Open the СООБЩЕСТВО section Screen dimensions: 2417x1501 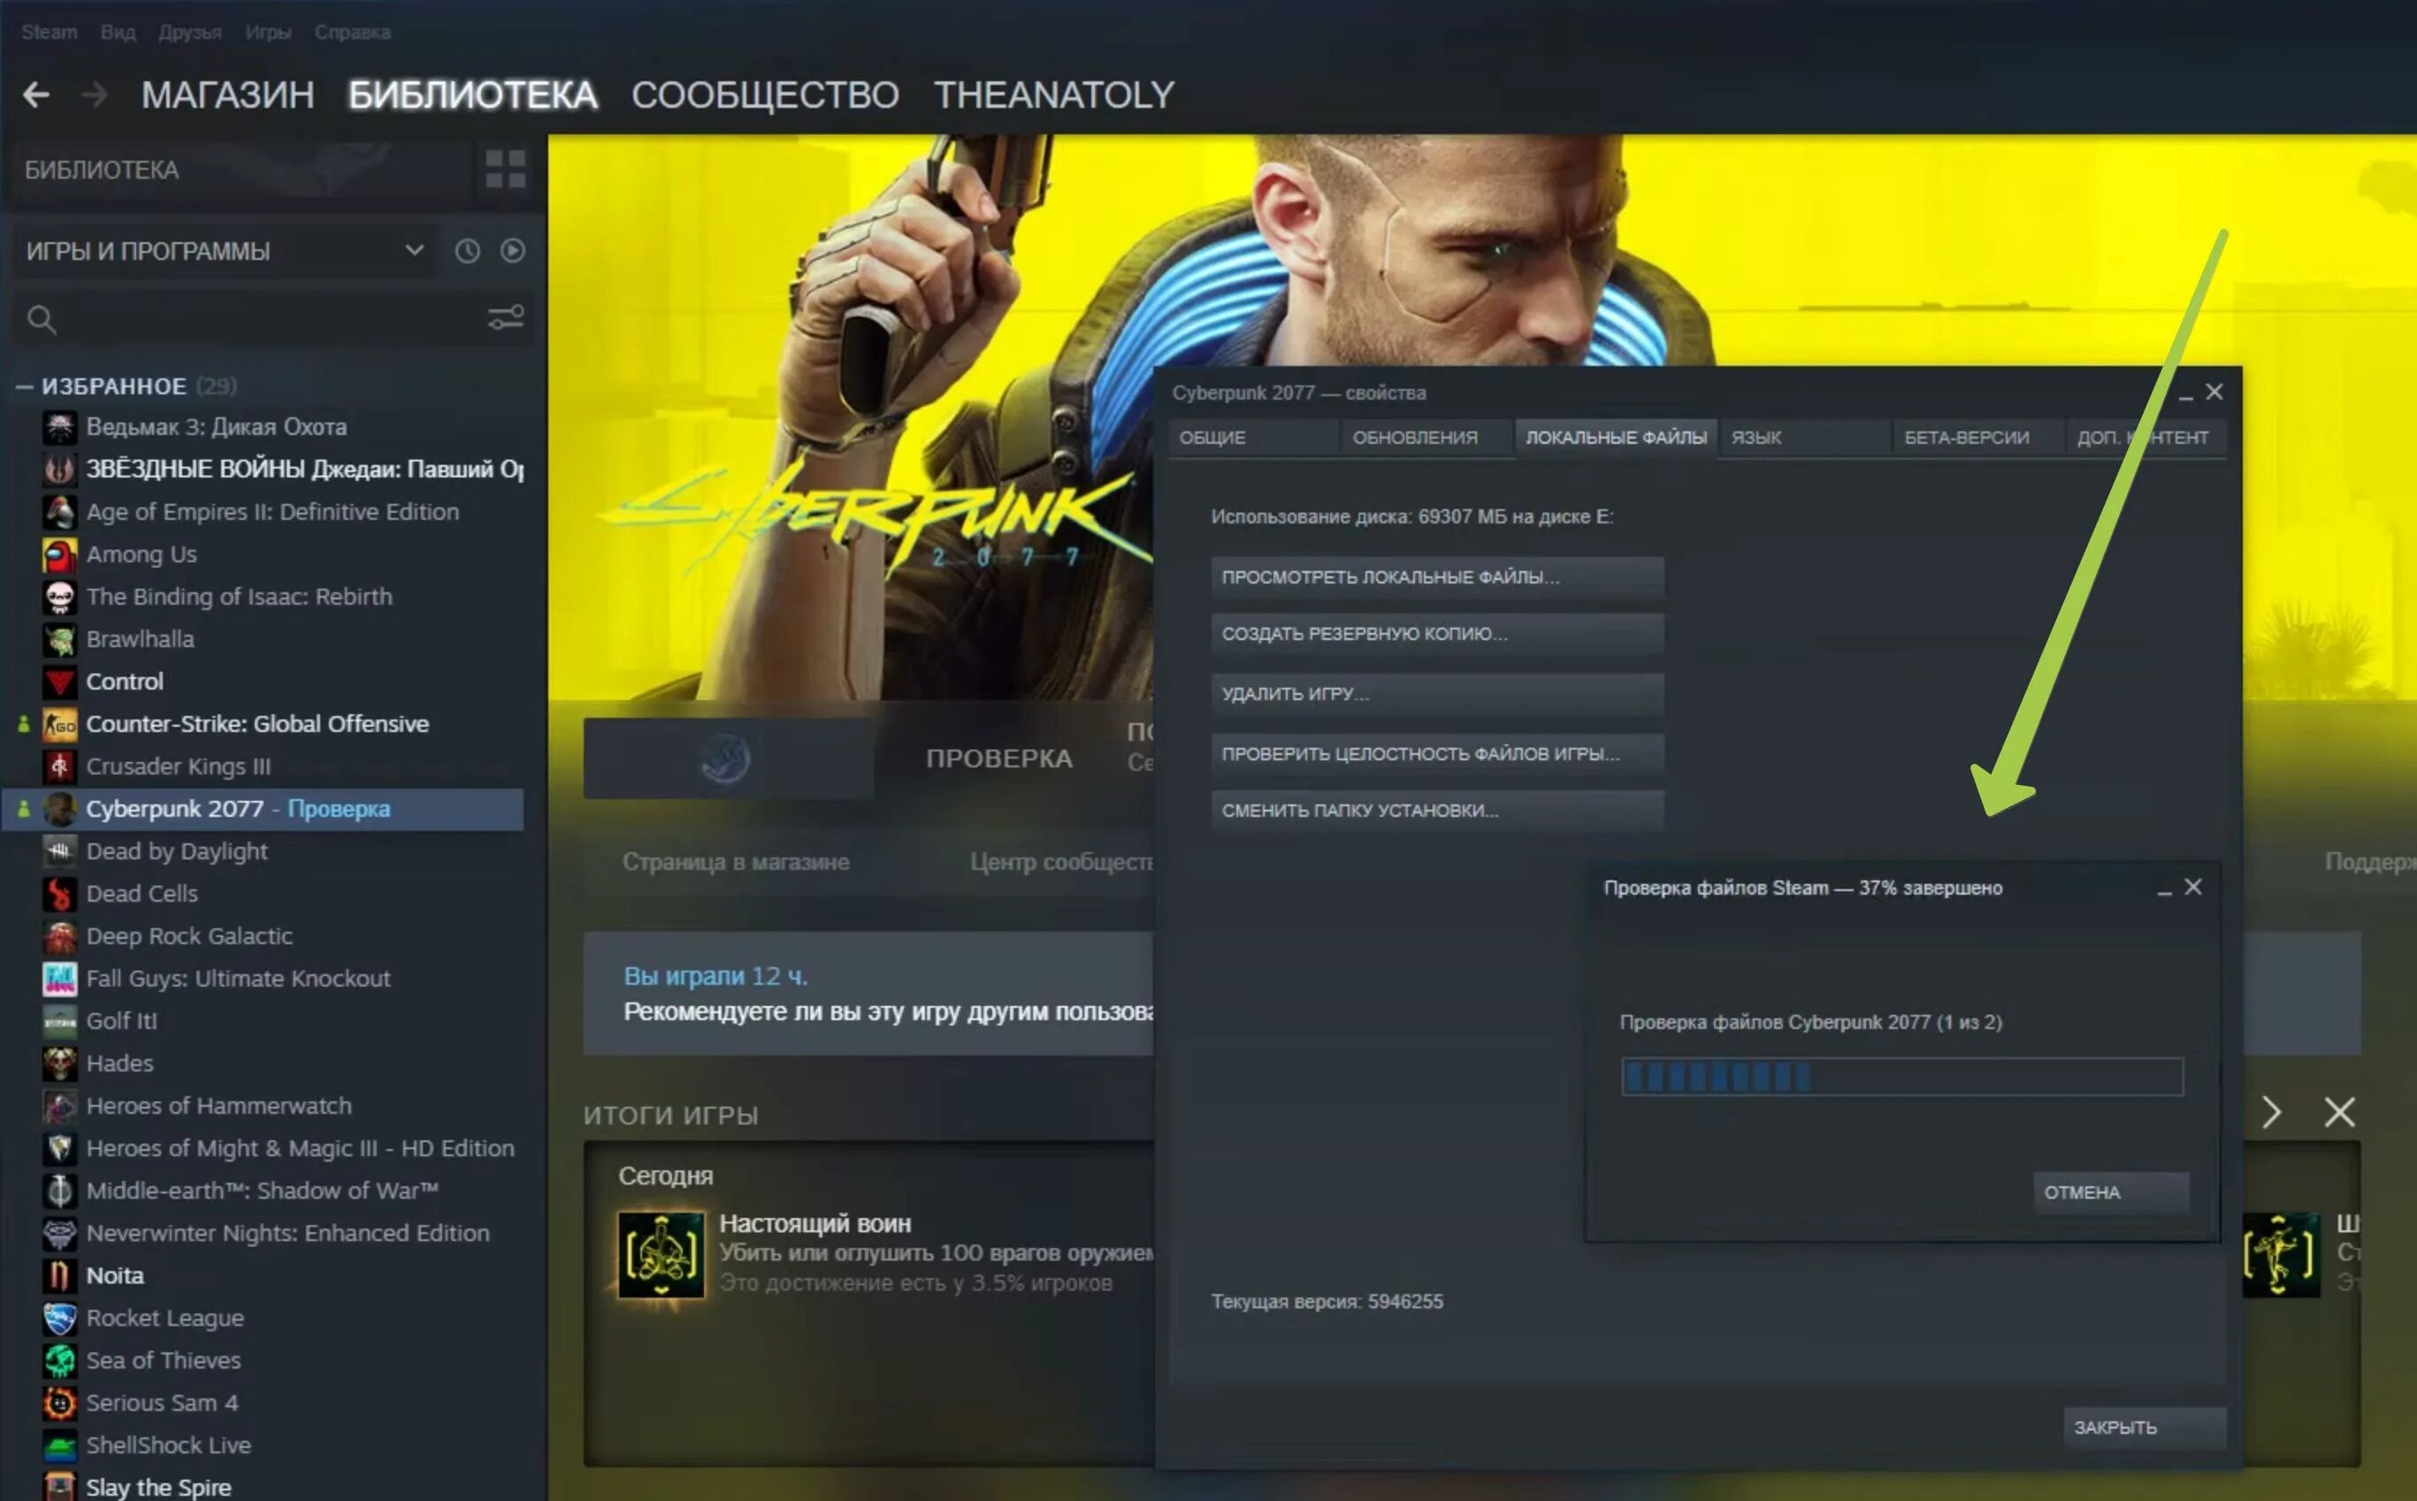coord(765,95)
